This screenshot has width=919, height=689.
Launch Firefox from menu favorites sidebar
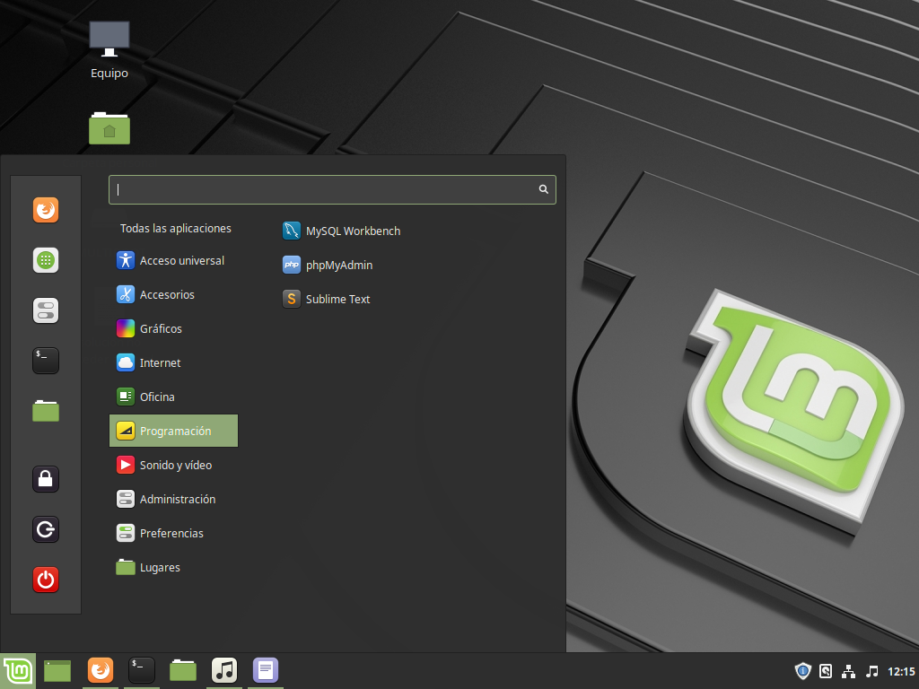[x=46, y=210]
